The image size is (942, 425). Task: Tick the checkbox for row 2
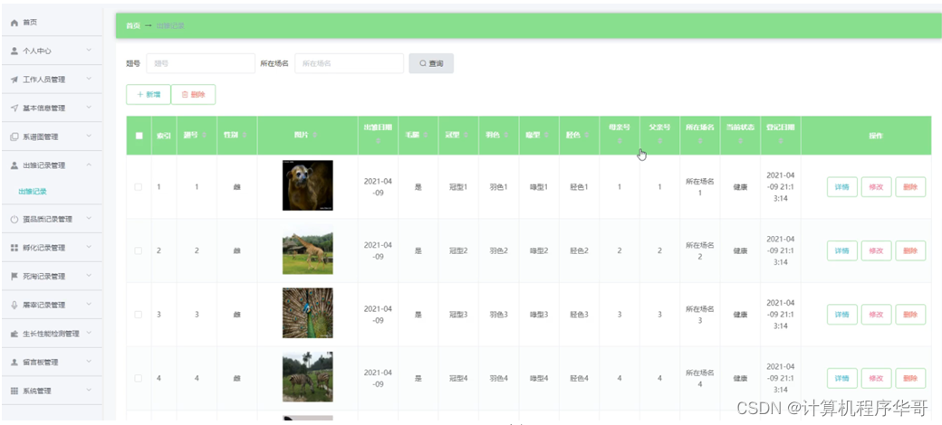pos(139,250)
